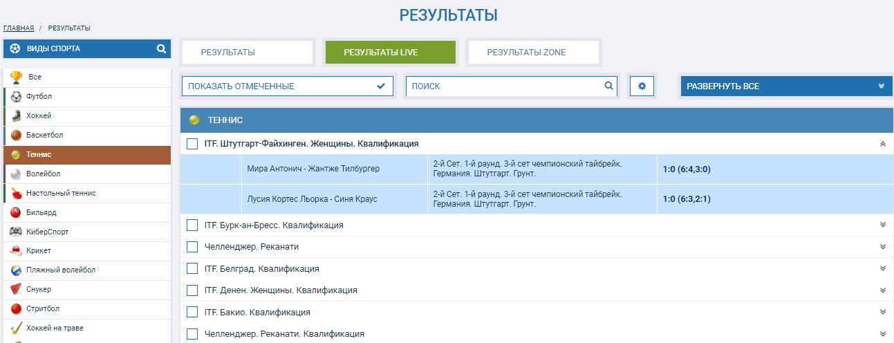Click the trophy icon beside Все

[16, 77]
